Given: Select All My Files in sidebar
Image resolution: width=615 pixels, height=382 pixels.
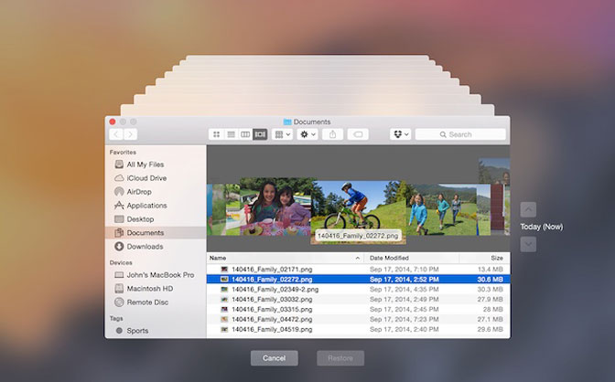Looking at the screenshot, I should point(156,164).
